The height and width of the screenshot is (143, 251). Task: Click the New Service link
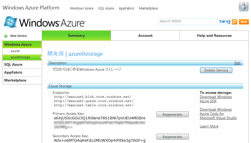(x=19, y=36)
